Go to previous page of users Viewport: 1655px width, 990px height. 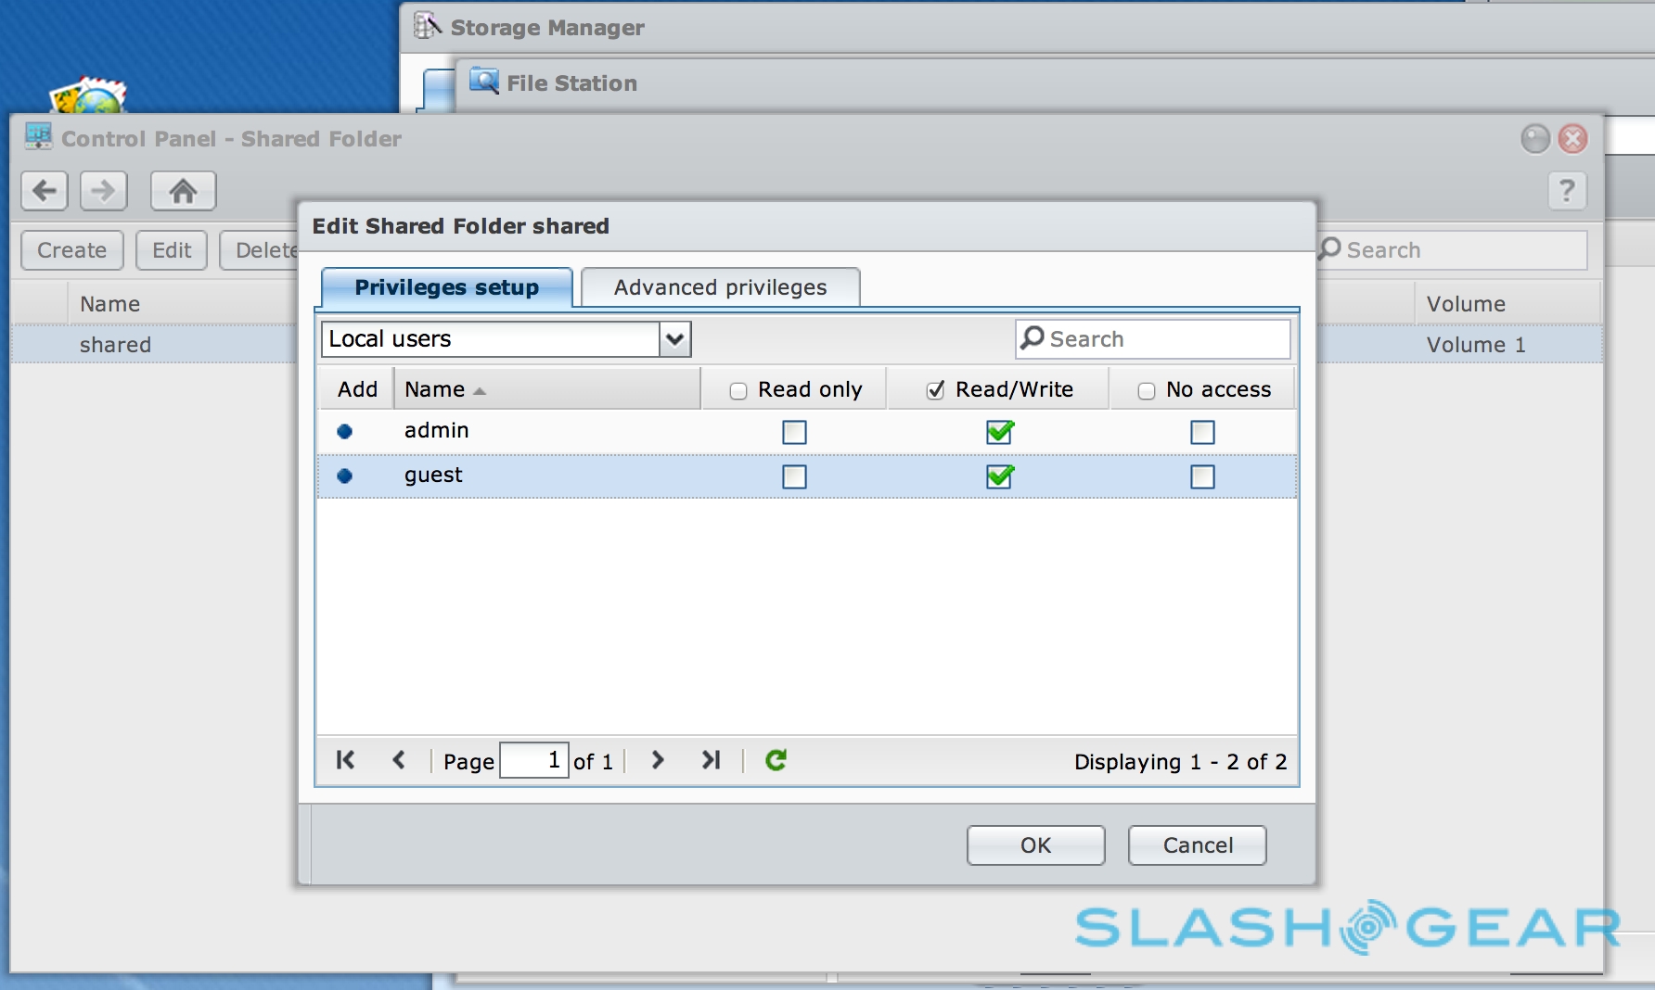tap(399, 760)
